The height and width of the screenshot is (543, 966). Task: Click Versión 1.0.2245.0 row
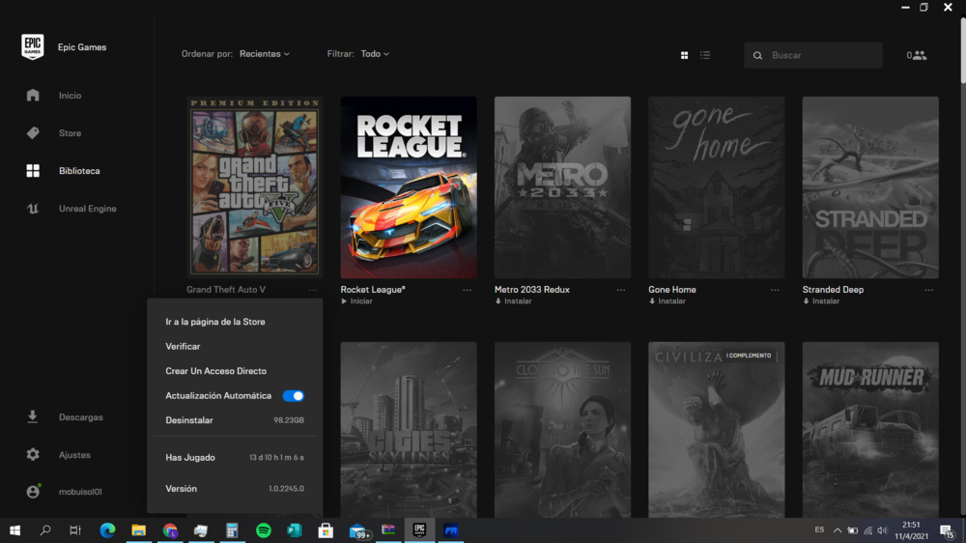point(235,489)
